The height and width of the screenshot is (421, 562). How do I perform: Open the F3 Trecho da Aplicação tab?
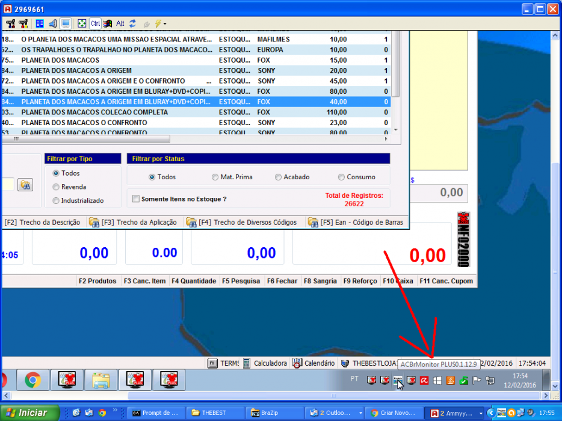click(134, 223)
